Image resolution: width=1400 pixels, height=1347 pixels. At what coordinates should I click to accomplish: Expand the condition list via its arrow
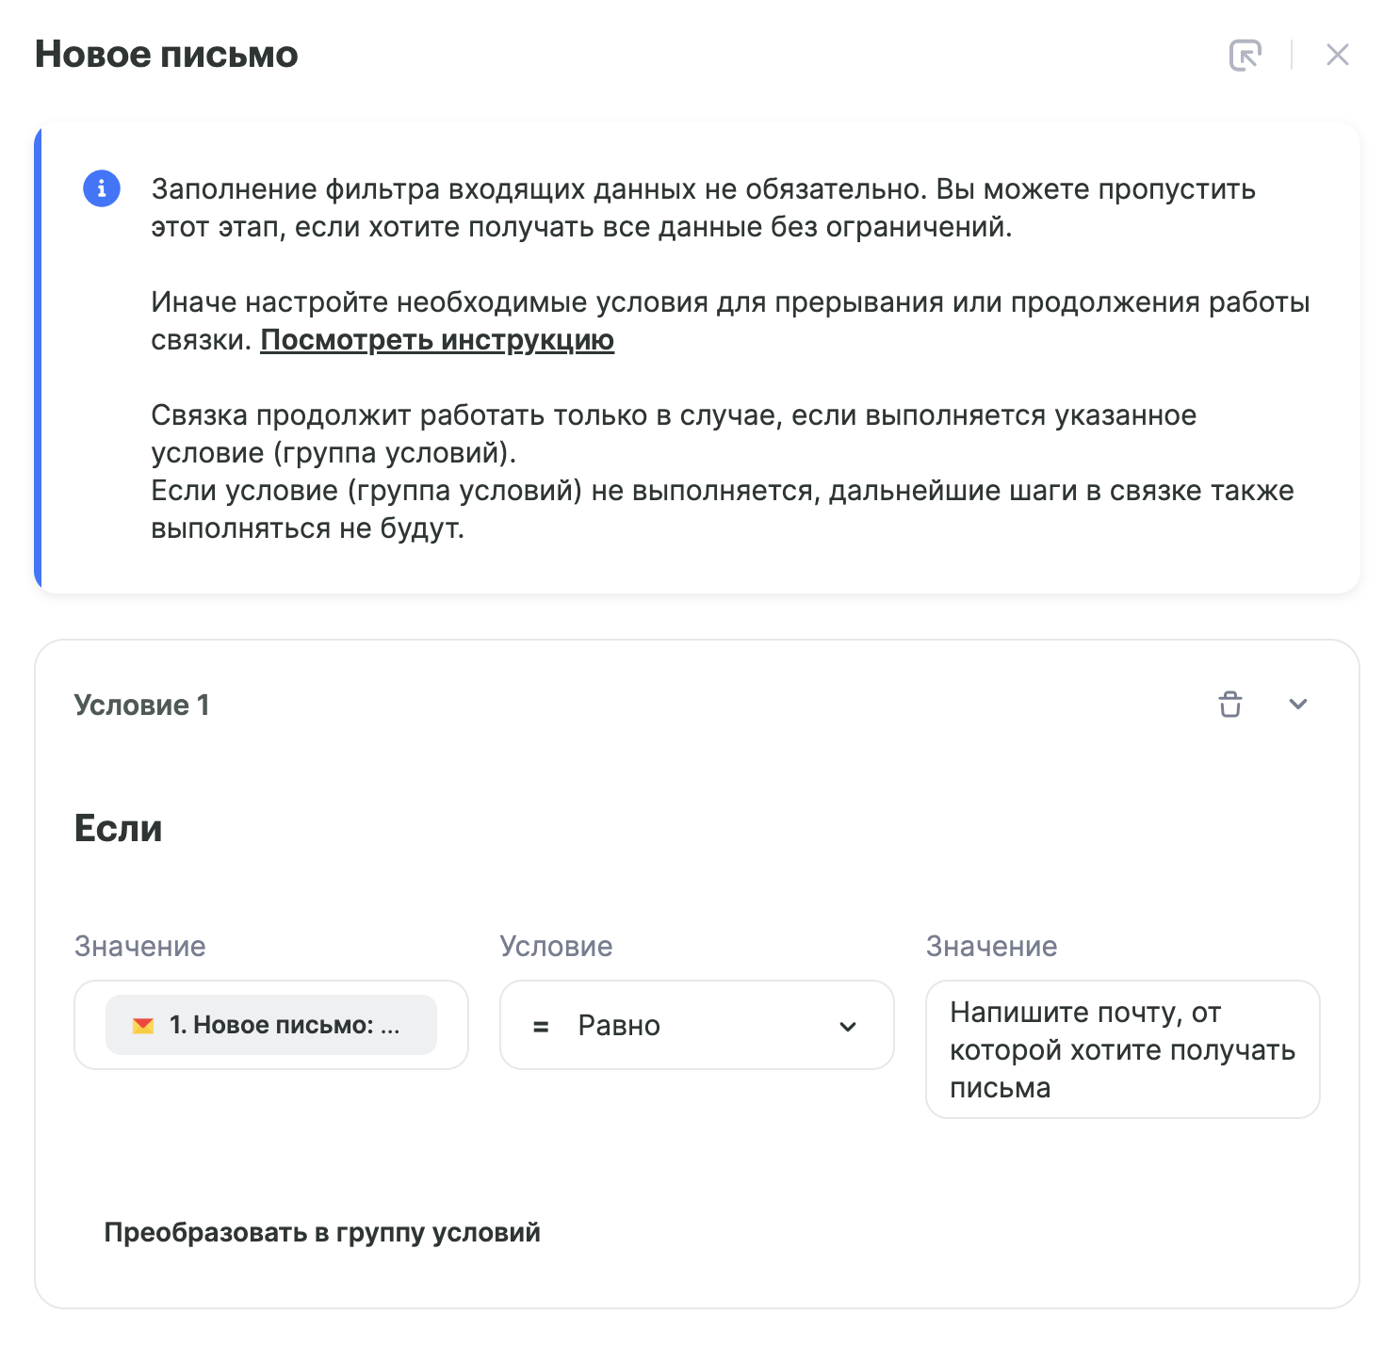(x=848, y=1026)
